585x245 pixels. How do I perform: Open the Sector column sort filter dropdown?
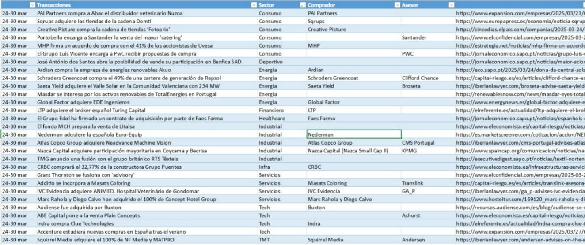[303, 5]
